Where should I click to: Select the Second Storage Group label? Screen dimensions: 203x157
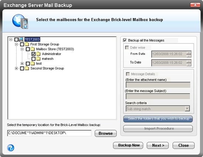tap(47, 68)
